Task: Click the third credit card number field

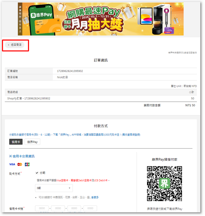Action: [x=74, y=209]
